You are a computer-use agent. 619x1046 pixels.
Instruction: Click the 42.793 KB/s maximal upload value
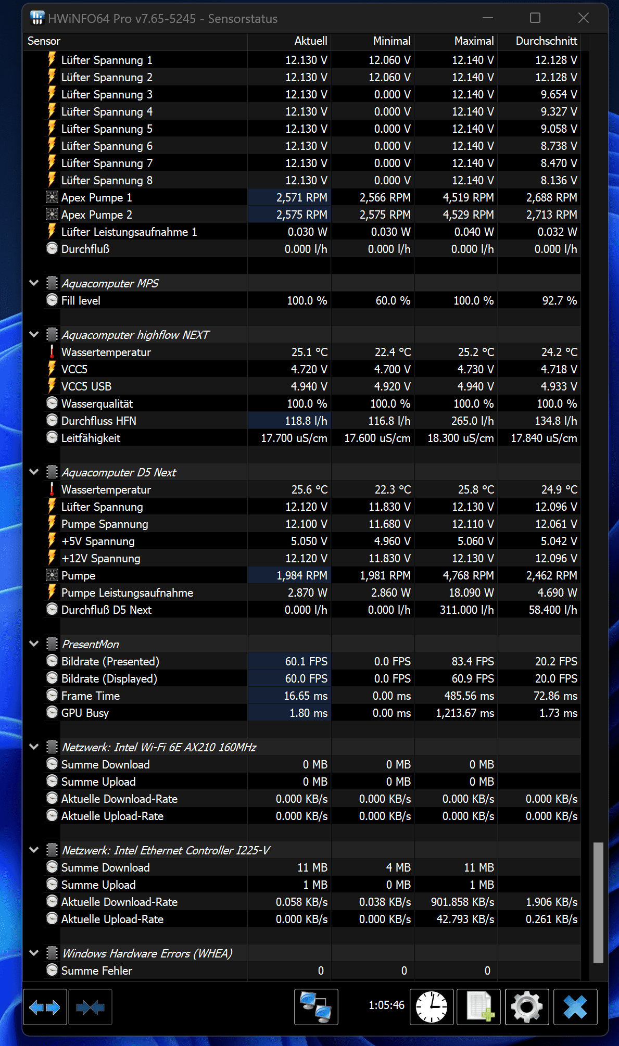[x=465, y=919]
